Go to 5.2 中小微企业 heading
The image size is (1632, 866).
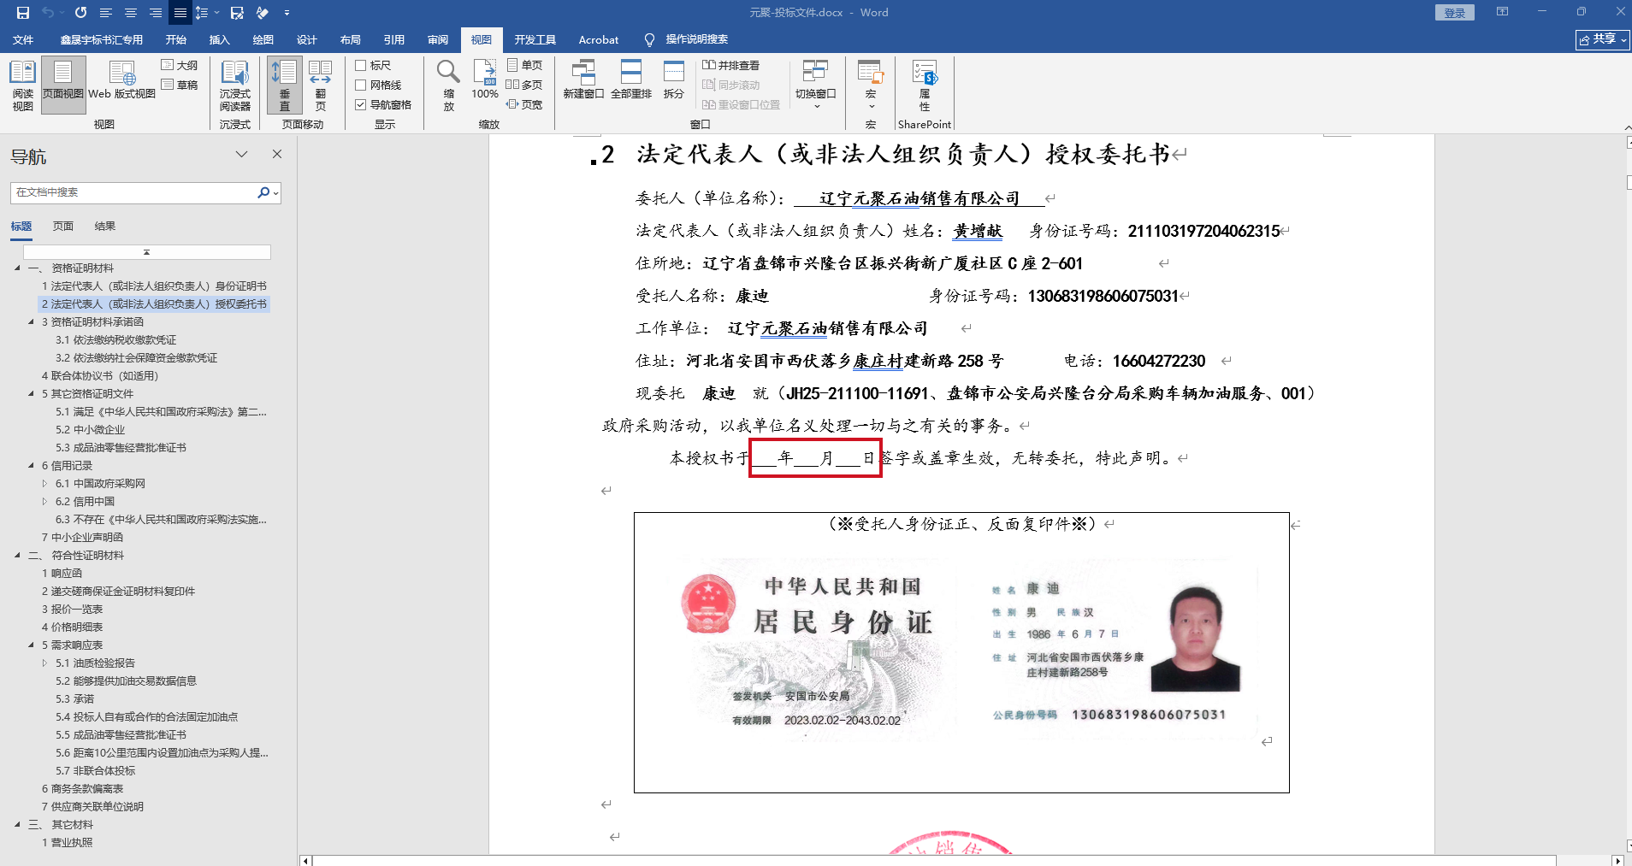pyautogui.click(x=91, y=430)
